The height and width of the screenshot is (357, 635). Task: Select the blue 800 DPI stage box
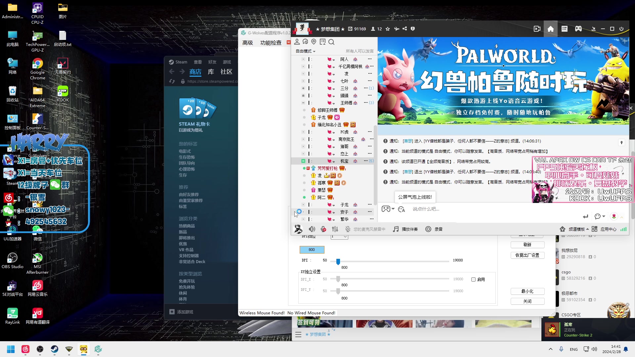[312, 250]
